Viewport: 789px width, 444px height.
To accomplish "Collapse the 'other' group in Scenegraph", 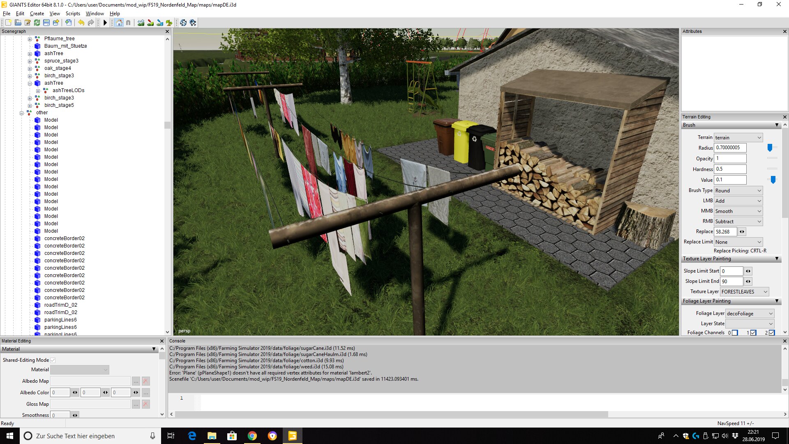I will click(22, 113).
